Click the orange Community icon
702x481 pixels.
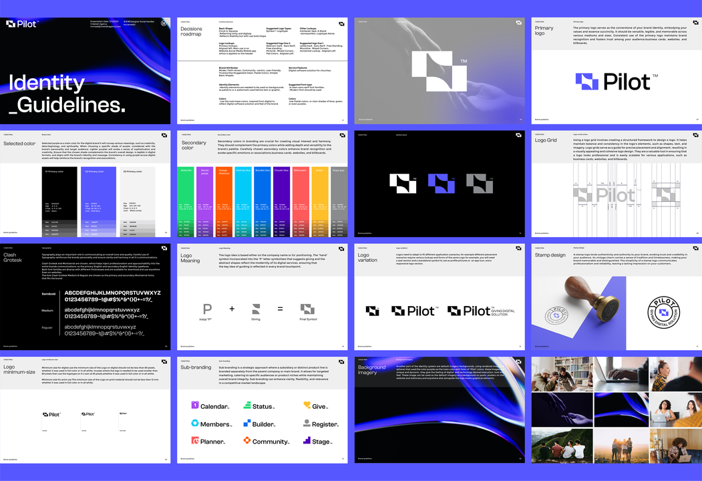(x=247, y=440)
